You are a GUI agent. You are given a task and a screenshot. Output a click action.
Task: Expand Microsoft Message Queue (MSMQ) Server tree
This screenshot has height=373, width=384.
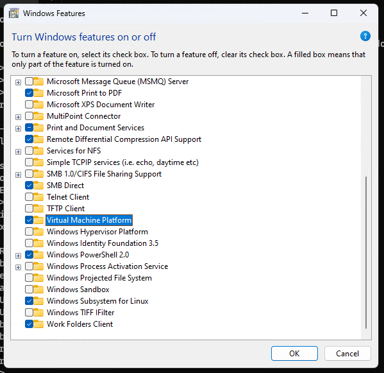18,82
